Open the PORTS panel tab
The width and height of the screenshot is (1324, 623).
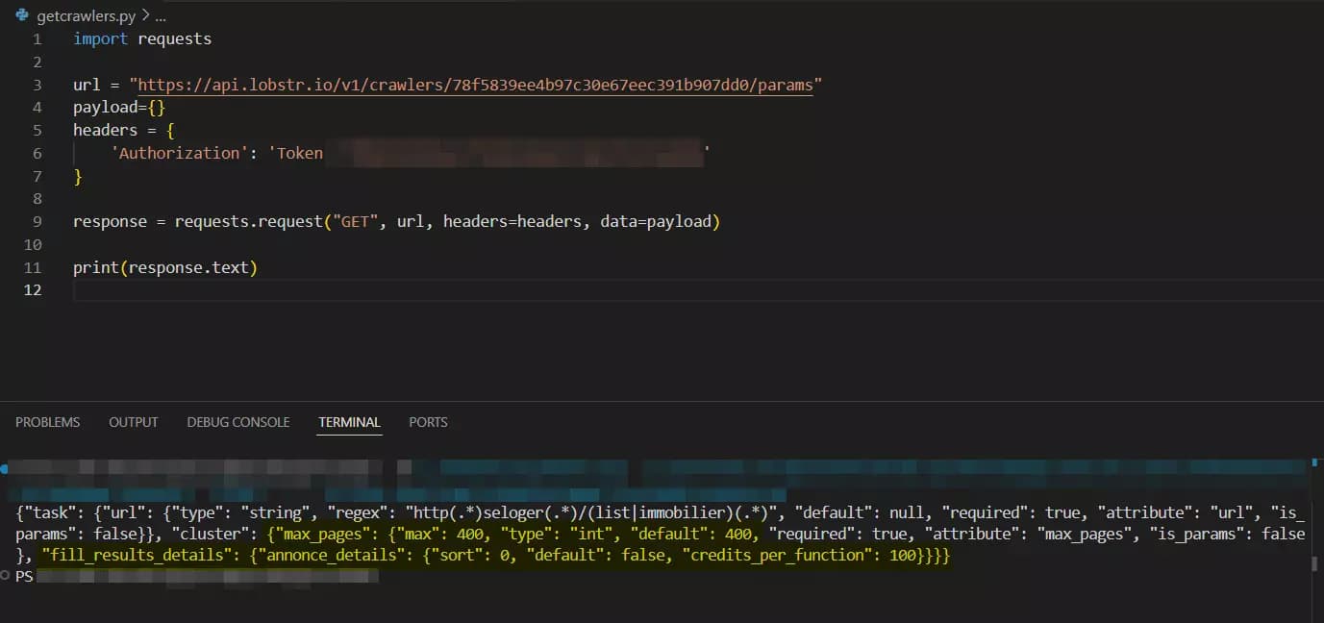point(428,422)
